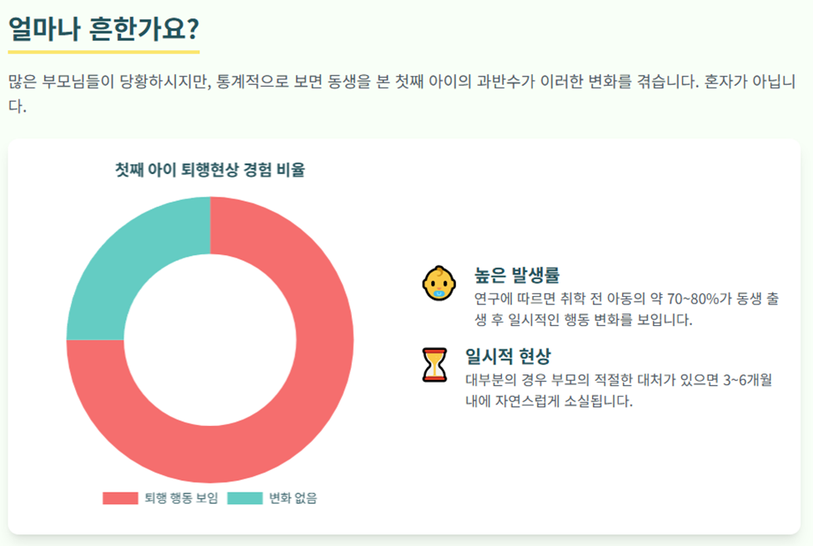Toggle the '퇴행 행동 보임' legend label
813x546 pixels.
(181, 498)
